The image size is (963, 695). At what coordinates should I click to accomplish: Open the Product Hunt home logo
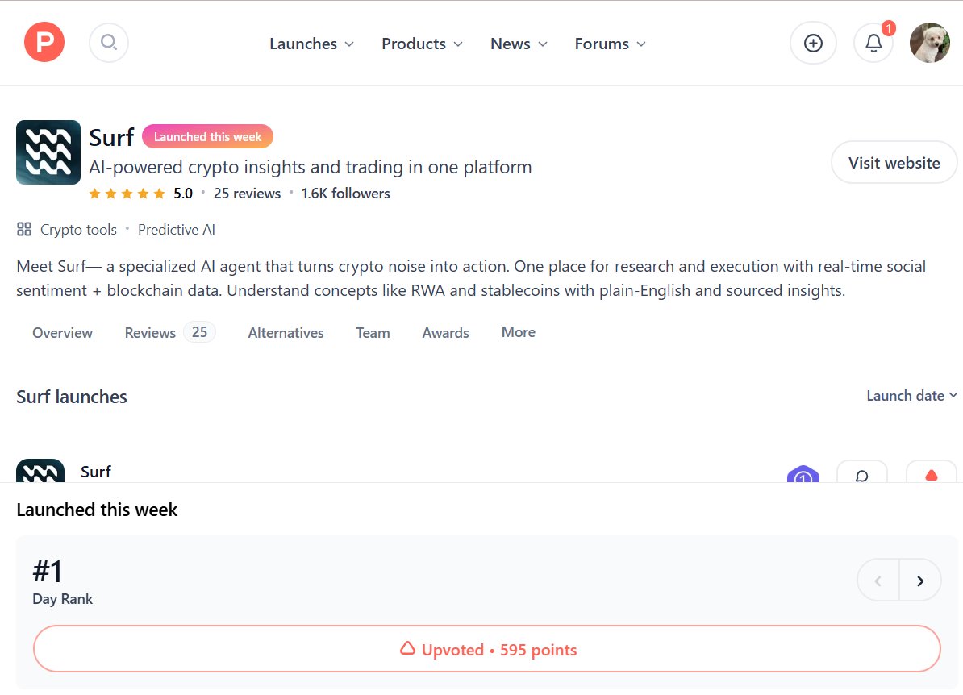point(44,43)
